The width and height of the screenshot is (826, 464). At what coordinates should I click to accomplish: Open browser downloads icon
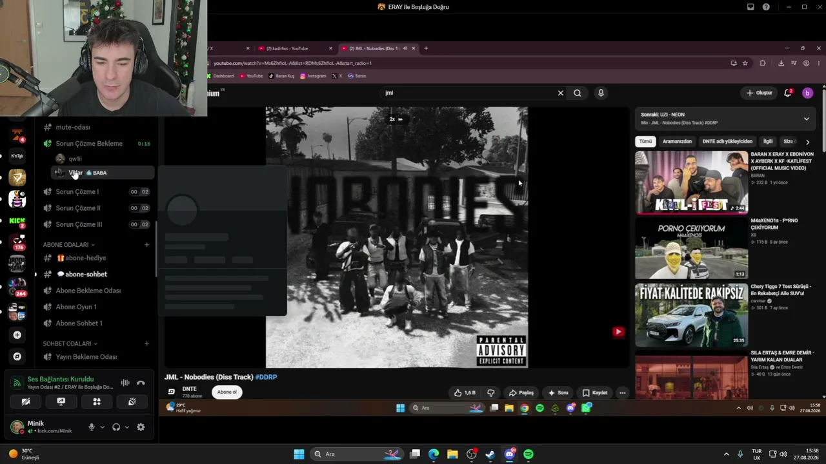[x=781, y=63]
